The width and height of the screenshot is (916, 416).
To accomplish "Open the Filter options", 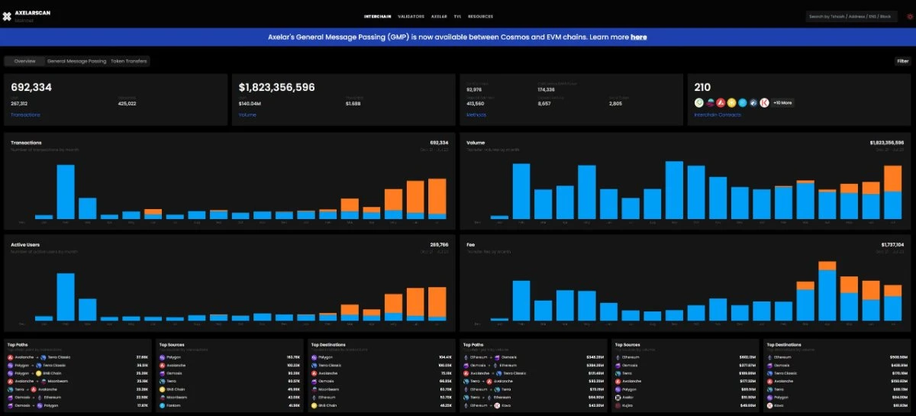I will click(902, 61).
